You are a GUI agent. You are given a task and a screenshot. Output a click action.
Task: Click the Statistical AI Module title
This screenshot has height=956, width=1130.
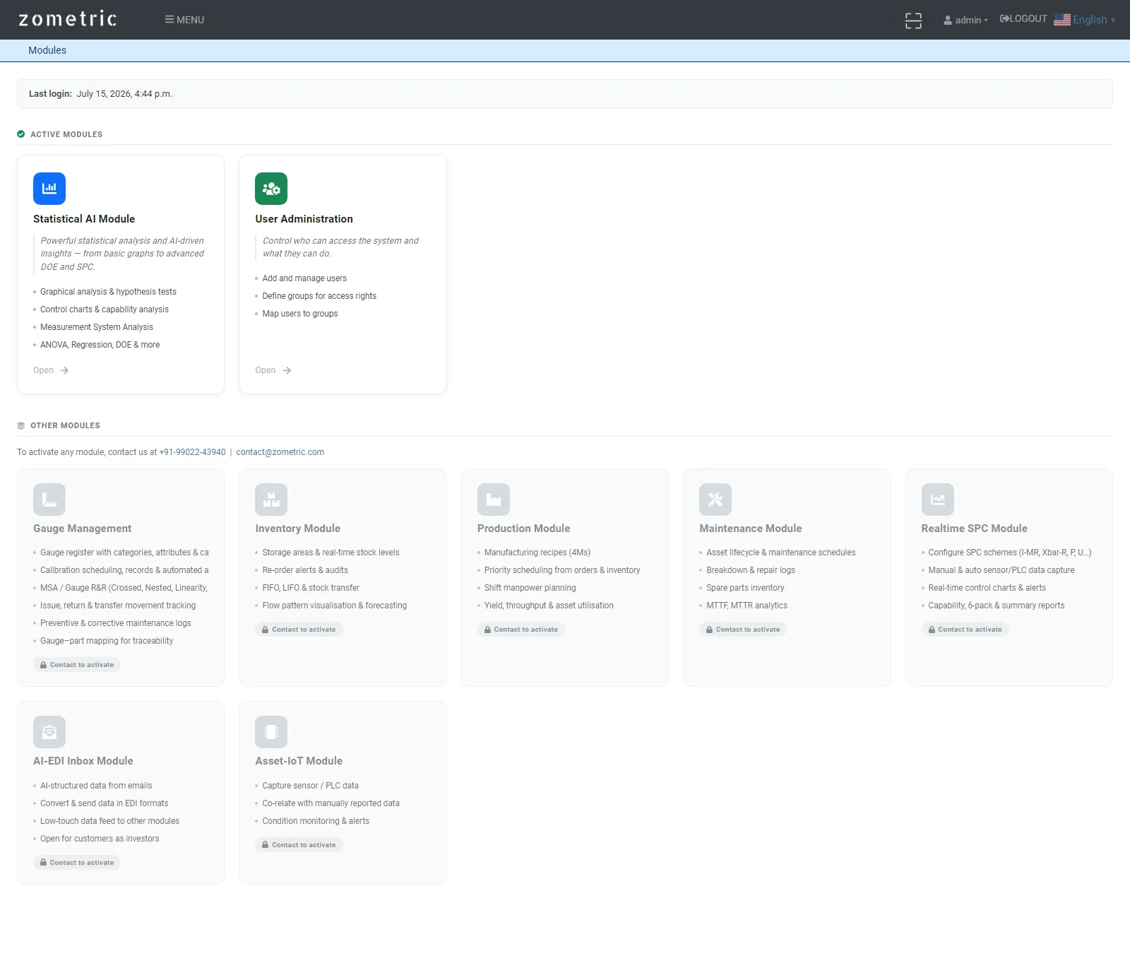[x=84, y=219]
